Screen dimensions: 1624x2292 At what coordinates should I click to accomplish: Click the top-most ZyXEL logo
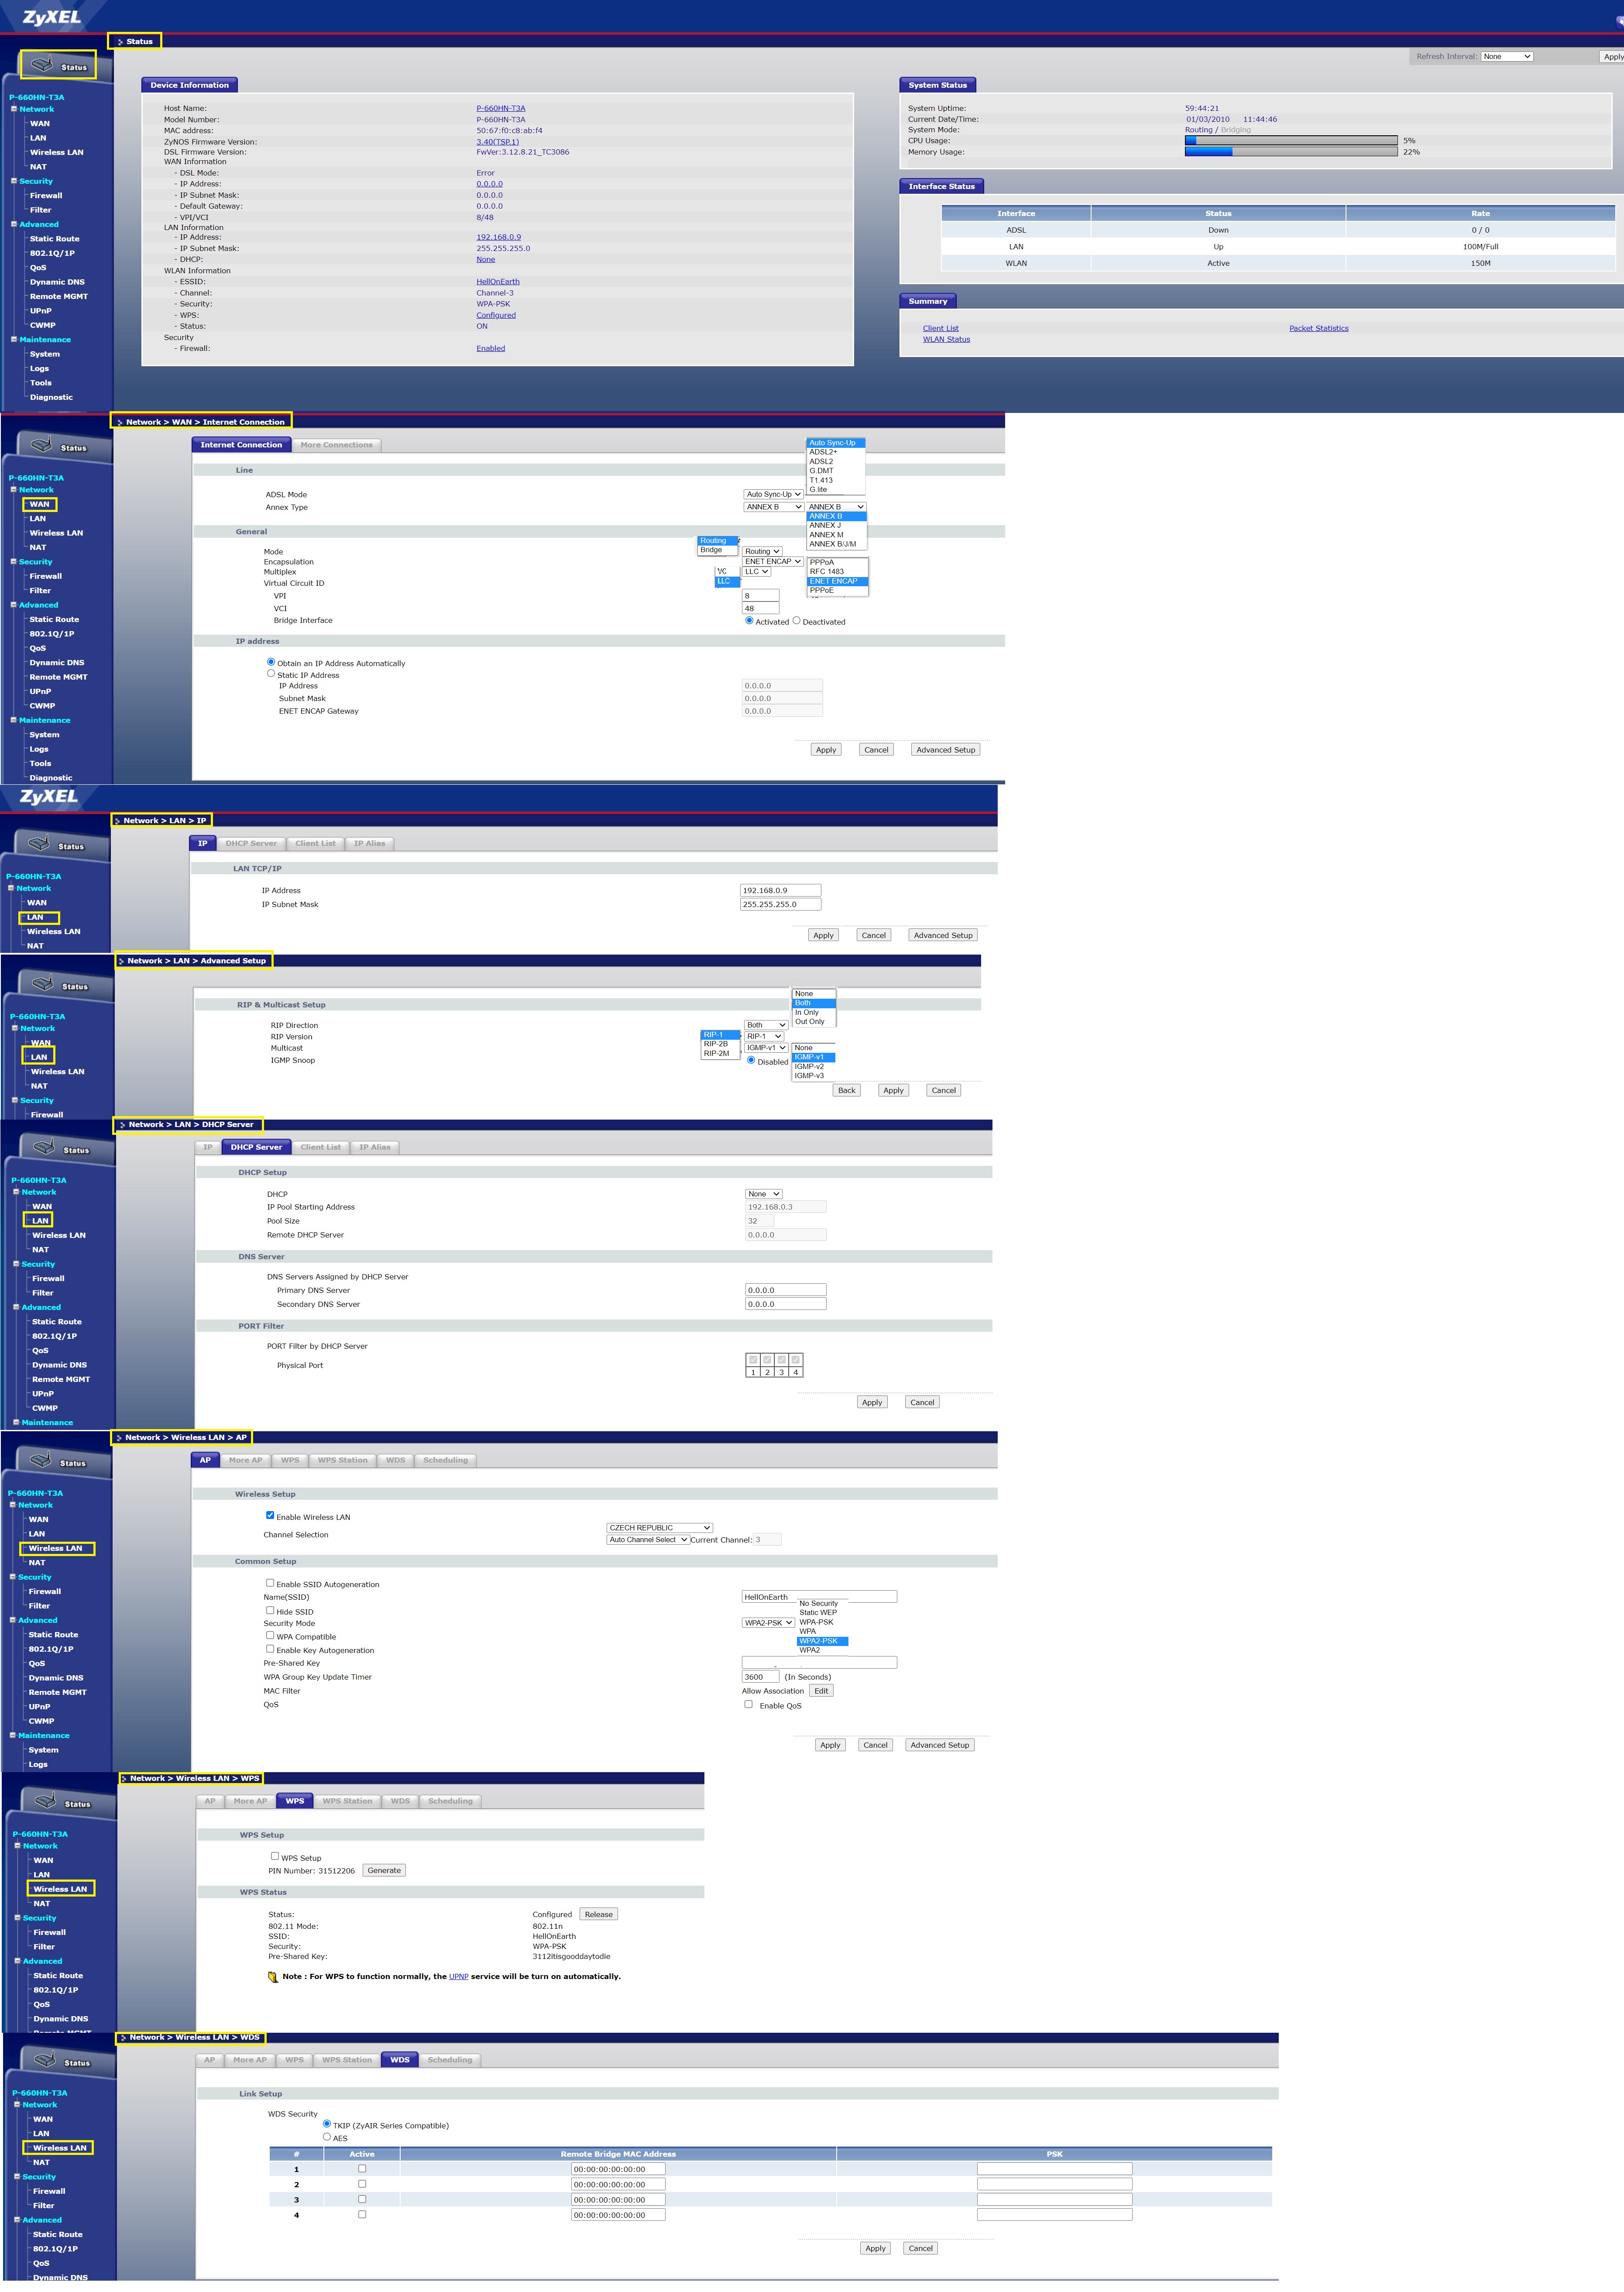[52, 17]
